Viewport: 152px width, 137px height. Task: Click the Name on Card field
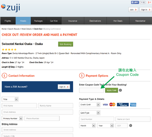click(133, 119)
